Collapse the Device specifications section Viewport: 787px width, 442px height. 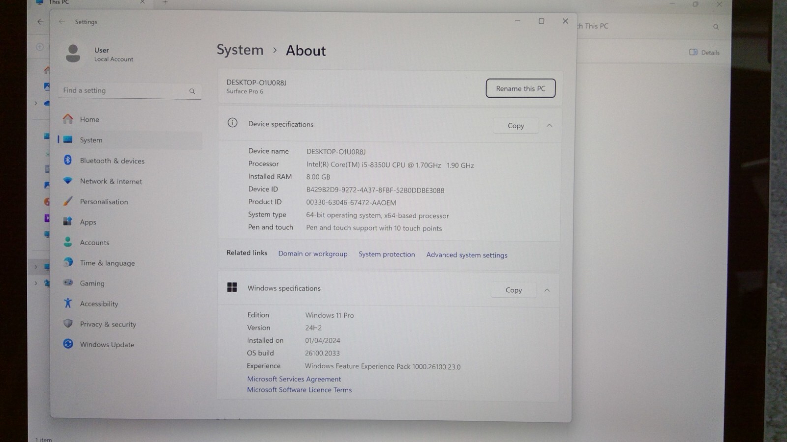(x=549, y=126)
